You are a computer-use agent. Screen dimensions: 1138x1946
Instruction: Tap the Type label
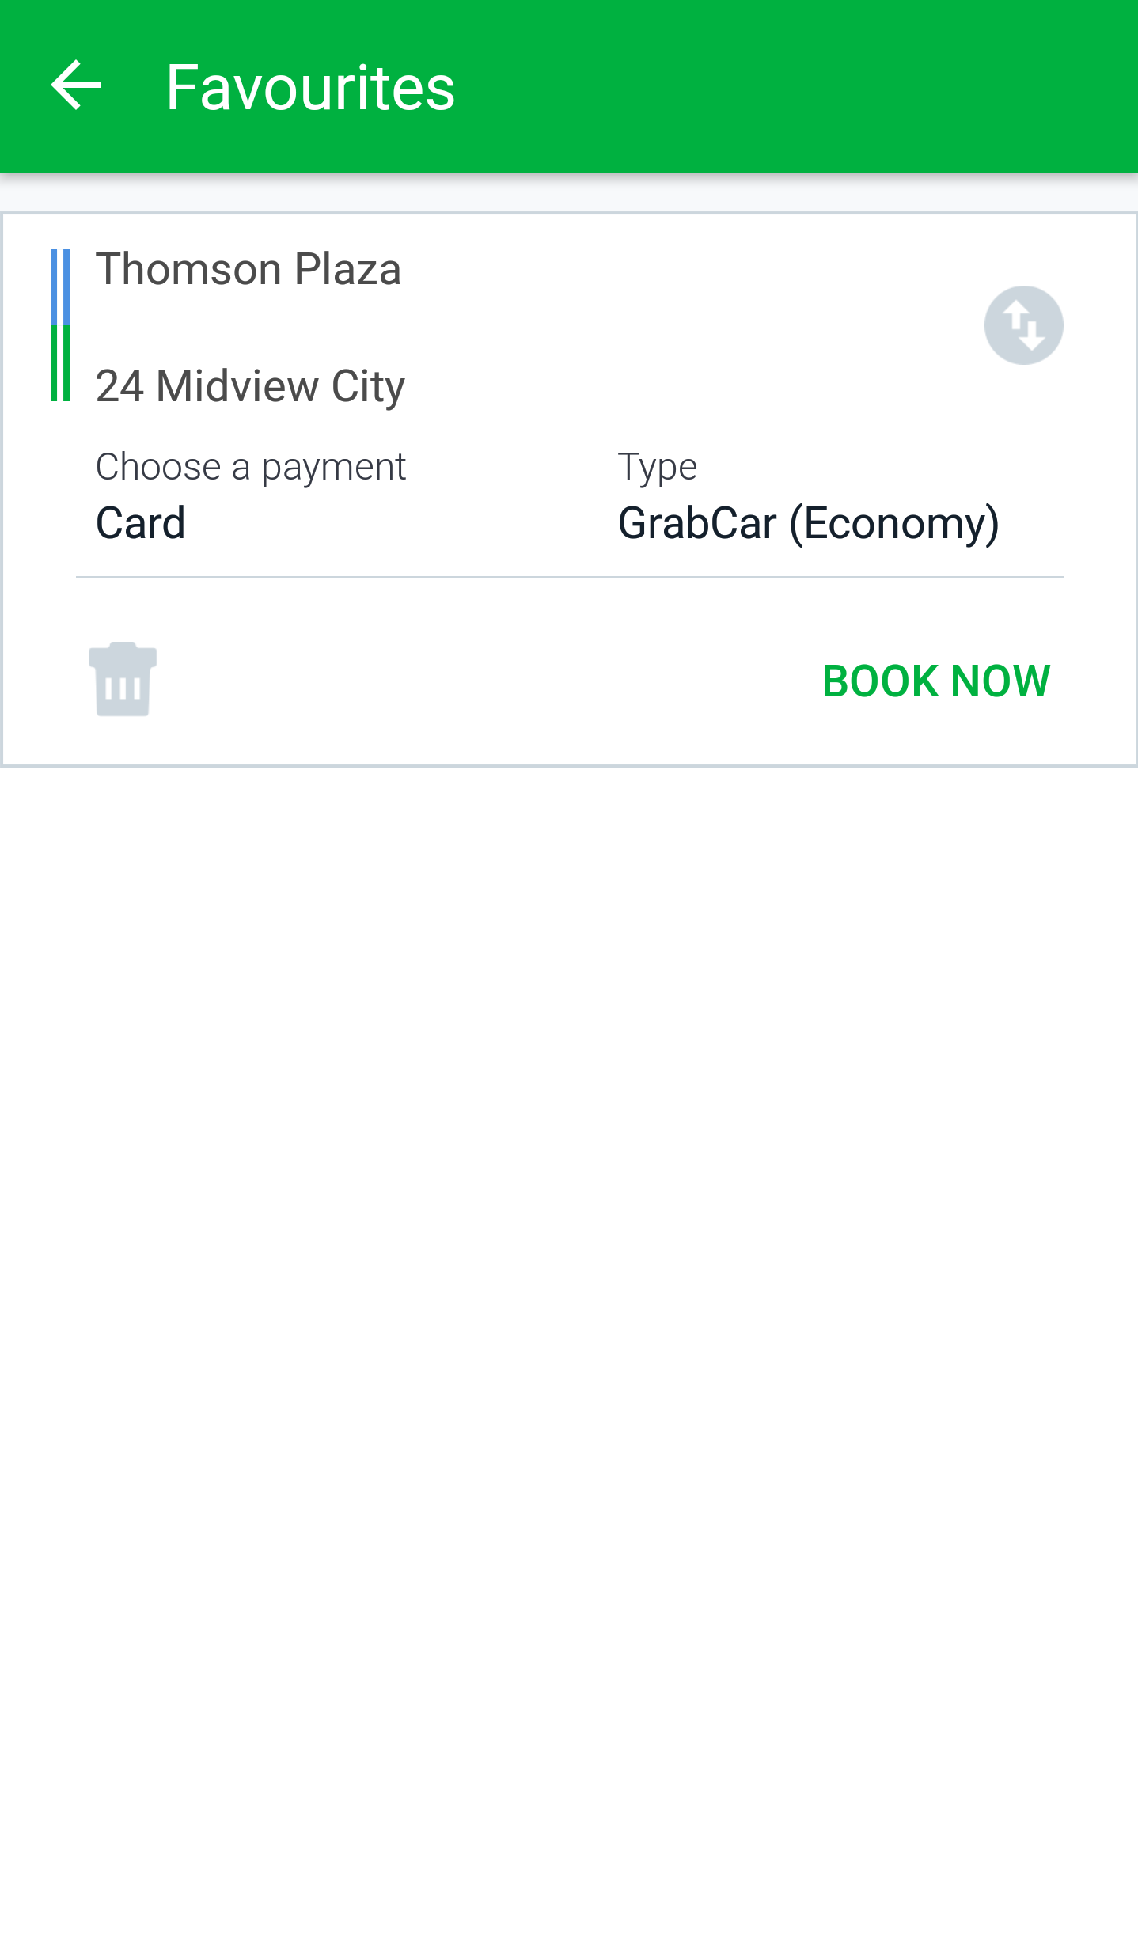(657, 467)
